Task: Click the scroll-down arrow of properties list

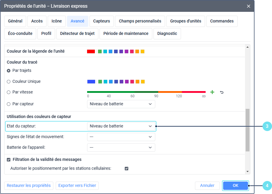Action: 247,172
